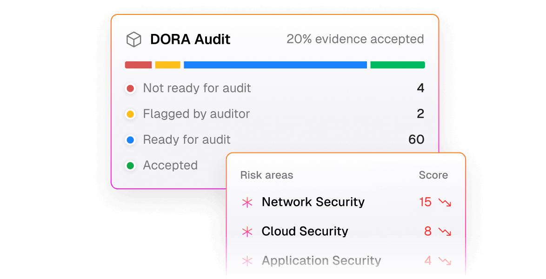This screenshot has height=279, width=546.
Task: Click the DORA Audit cube icon
Action: coord(134,40)
